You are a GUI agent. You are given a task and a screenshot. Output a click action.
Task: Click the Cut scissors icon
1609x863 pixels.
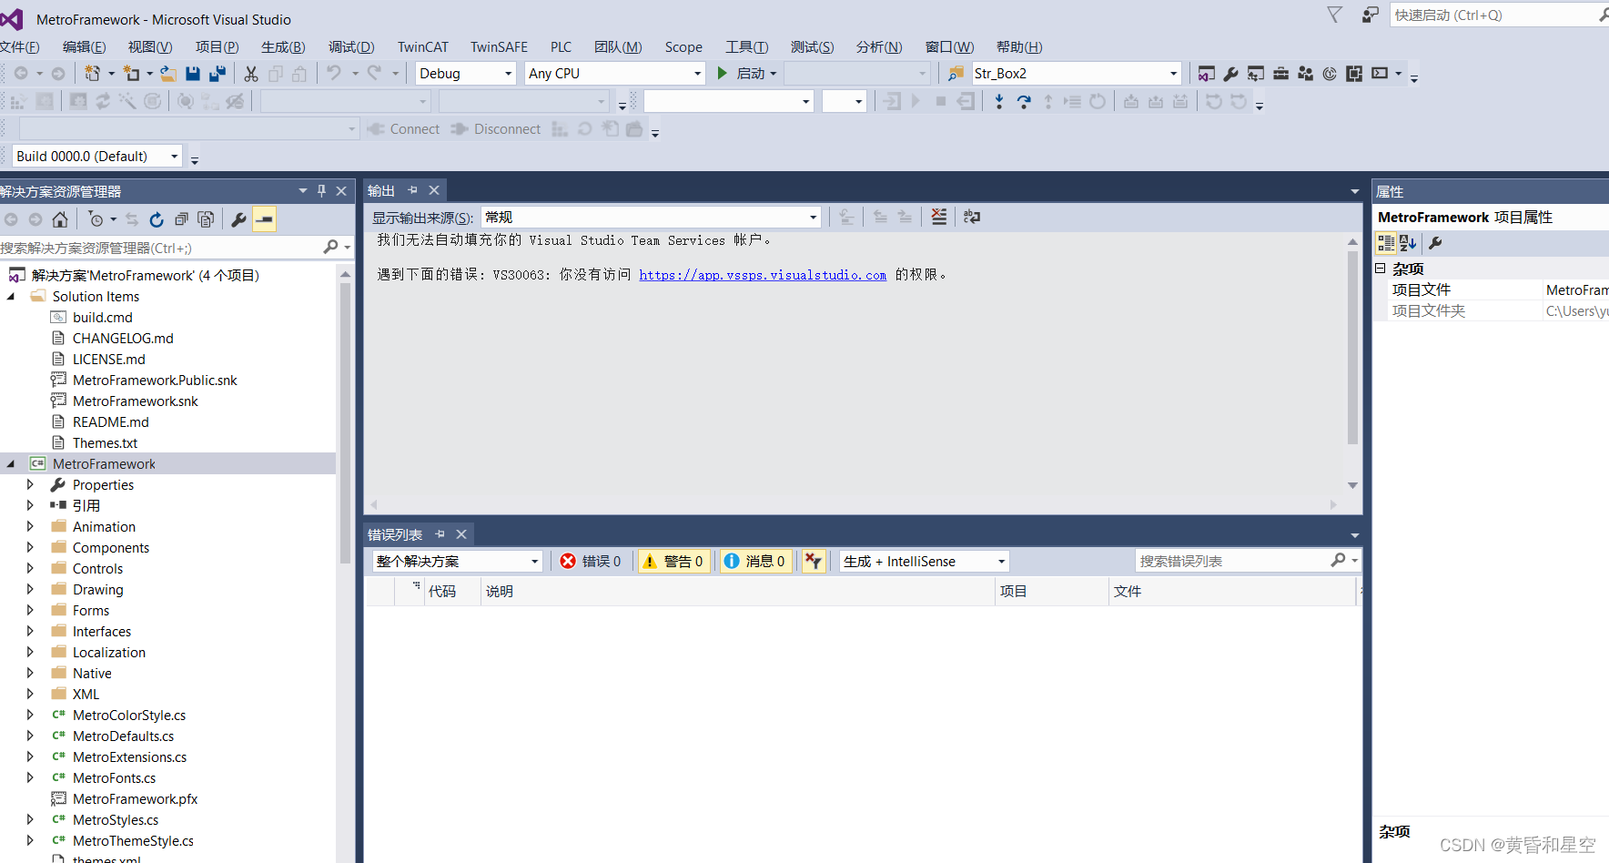(251, 74)
